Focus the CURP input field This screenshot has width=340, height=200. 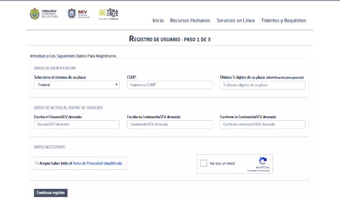(x=170, y=85)
